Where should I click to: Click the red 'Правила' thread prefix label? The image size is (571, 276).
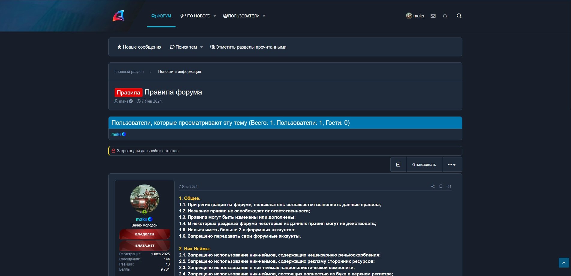point(128,92)
